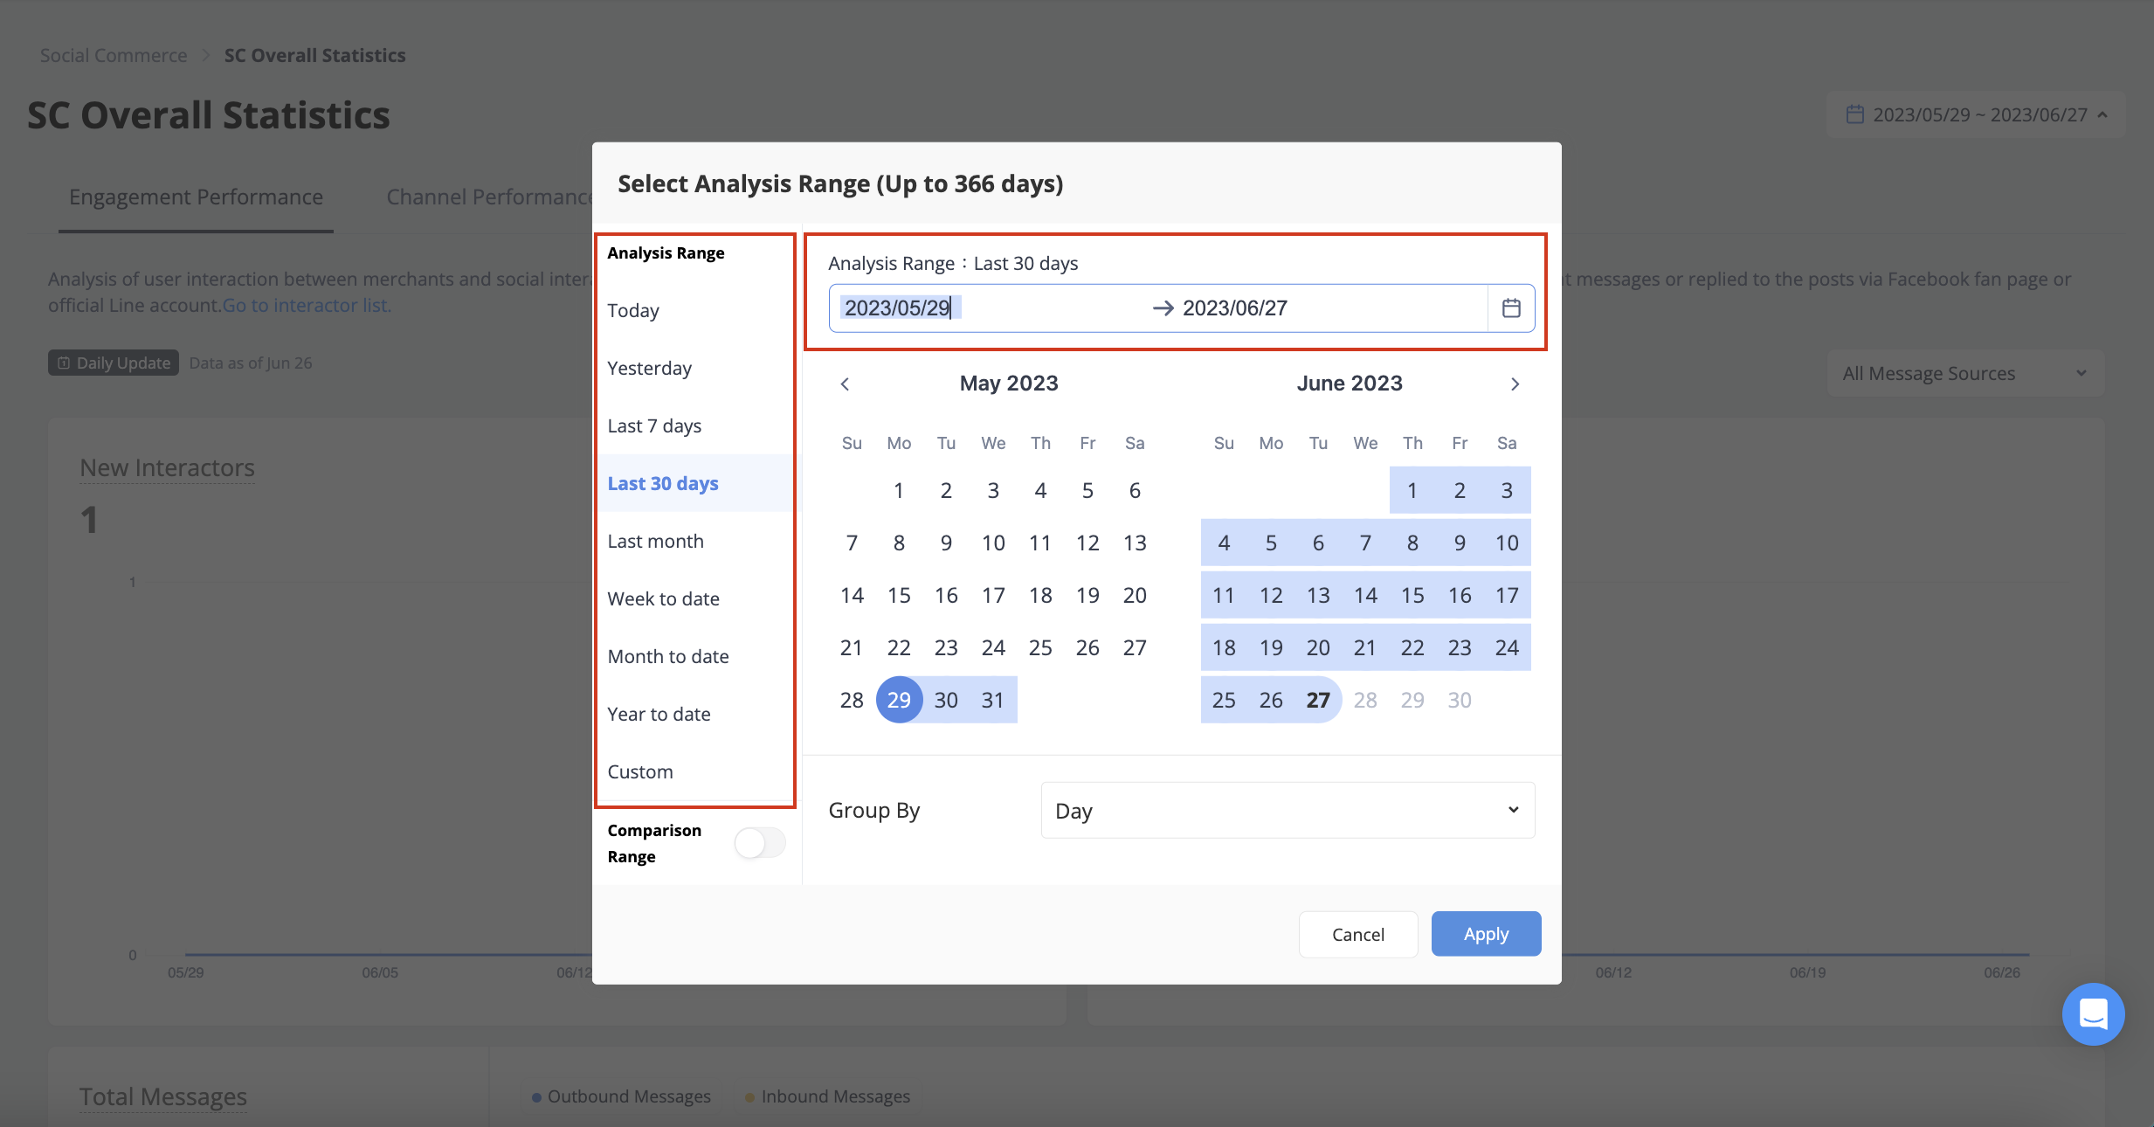Screen dimensions: 2154x1127
Task: Select June 1 in calendar
Action: 1412,490
